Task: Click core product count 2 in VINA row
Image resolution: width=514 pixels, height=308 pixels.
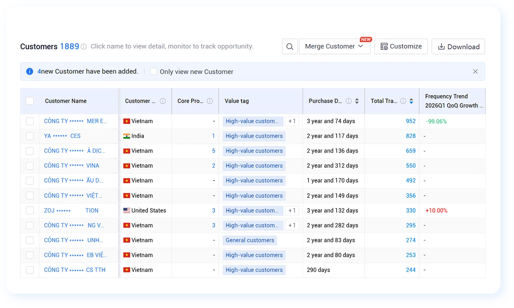Action: pyautogui.click(x=214, y=166)
